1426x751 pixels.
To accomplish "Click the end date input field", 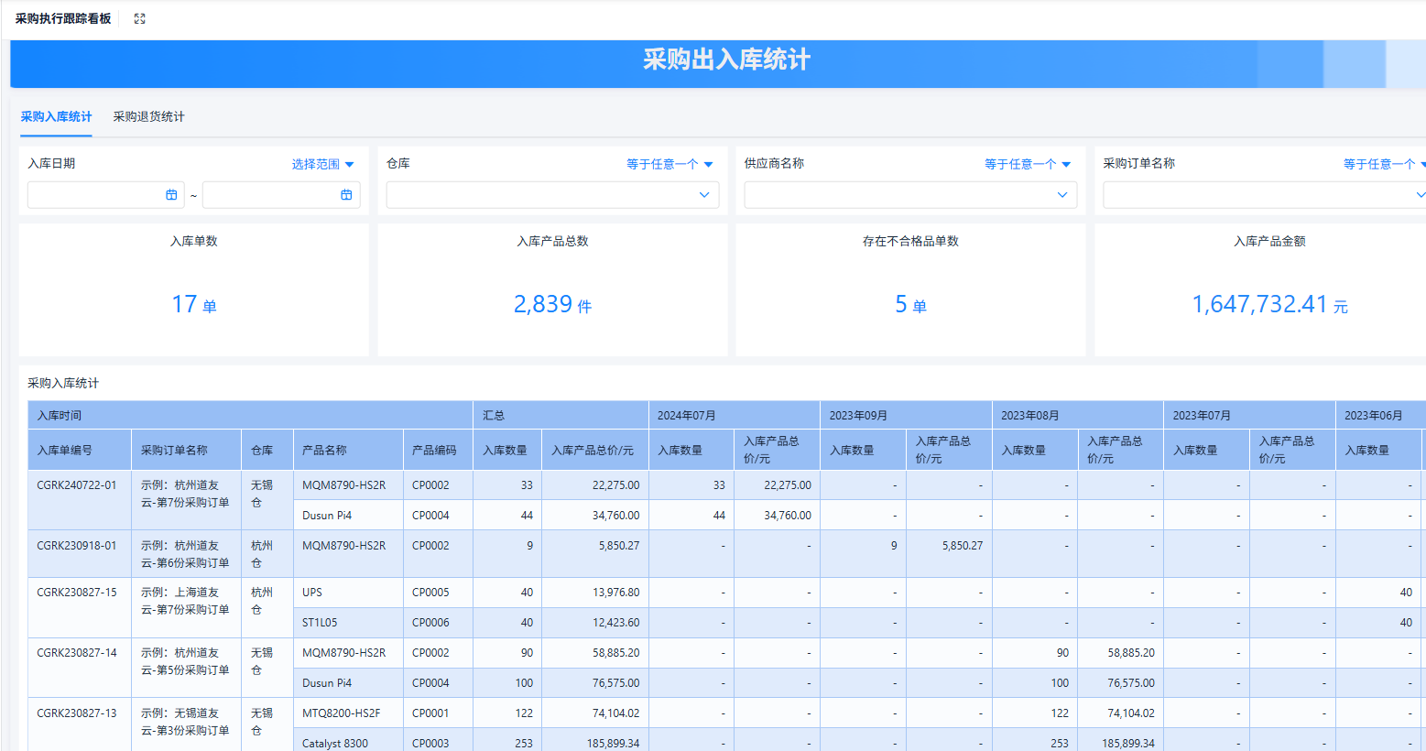I will (x=281, y=194).
